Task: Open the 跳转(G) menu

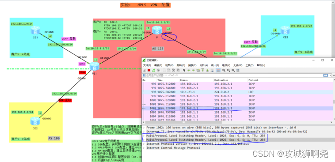Action: [181, 65]
